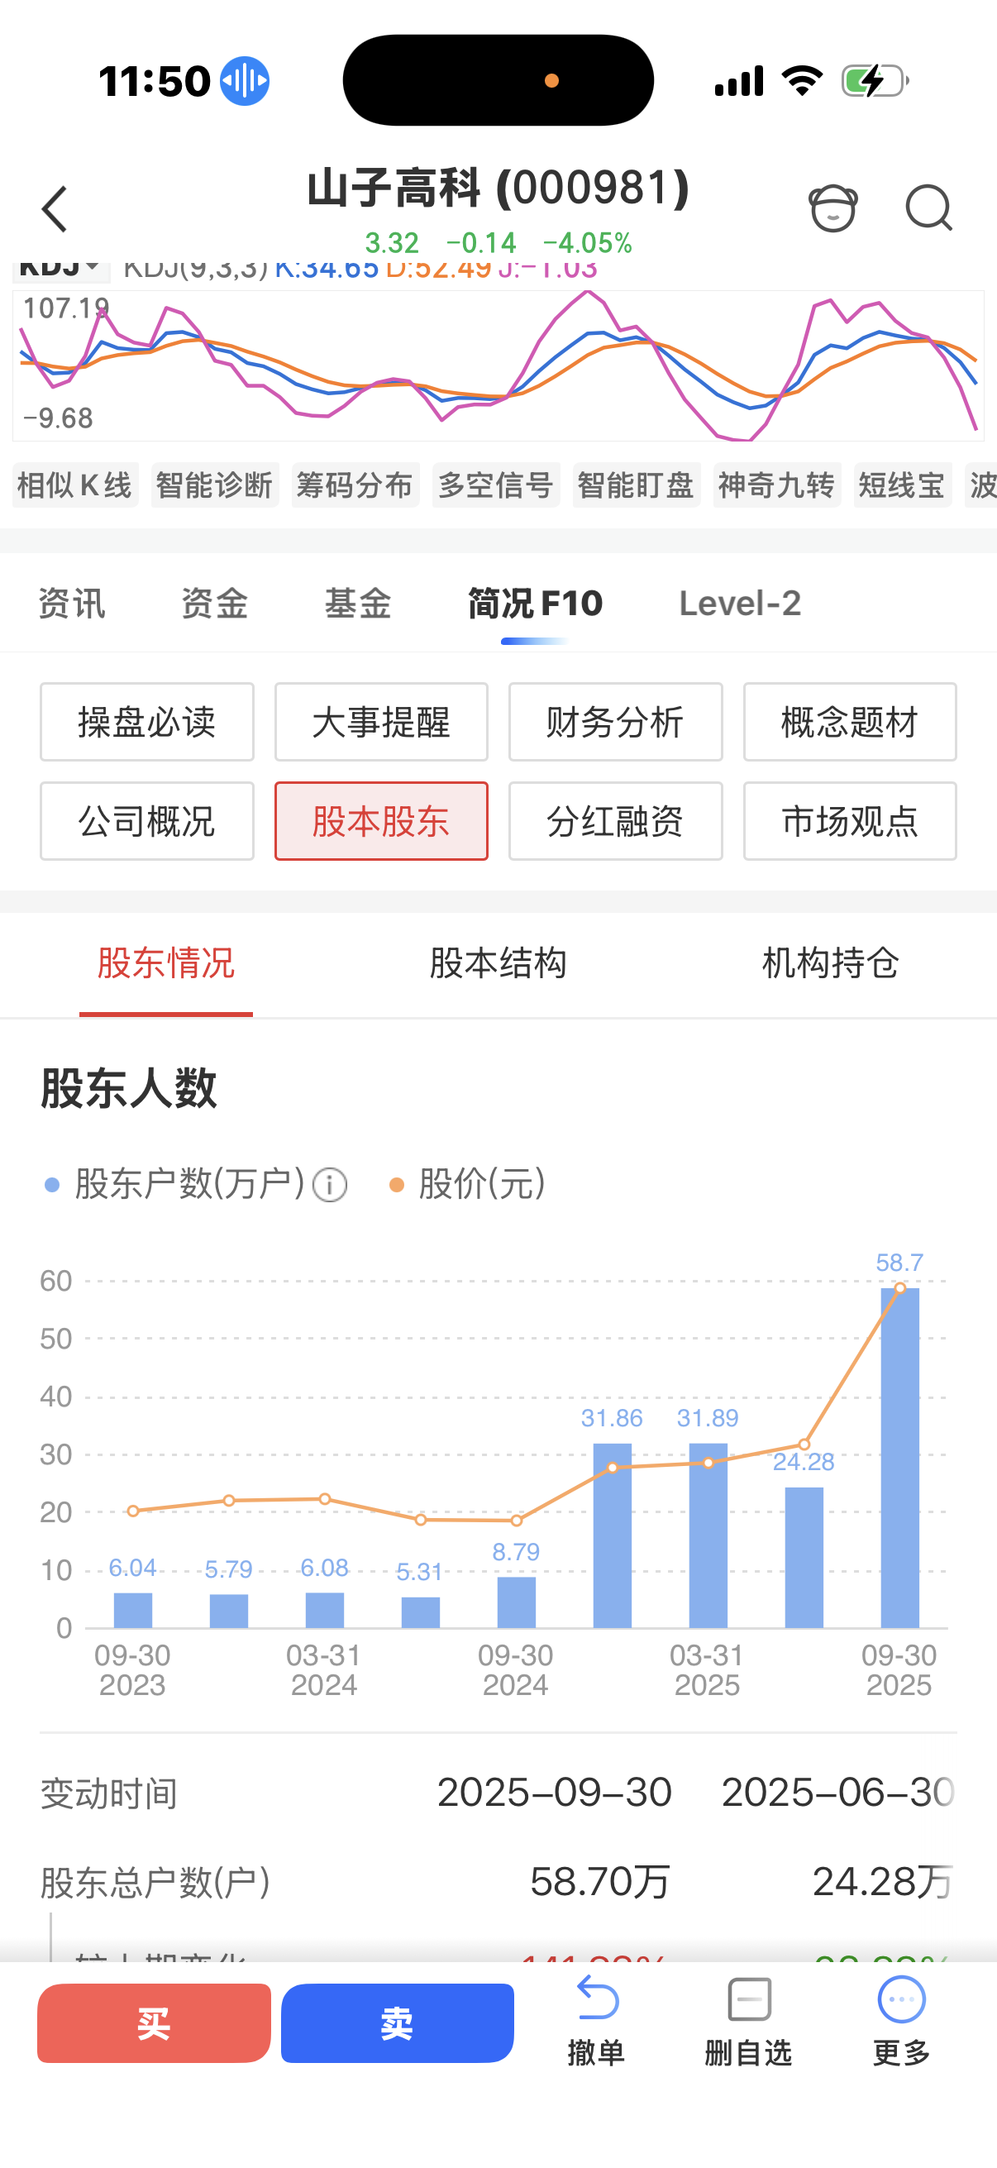Image resolution: width=997 pixels, height=2168 pixels.
Task: Open the 公司概况 section
Action: point(147,820)
